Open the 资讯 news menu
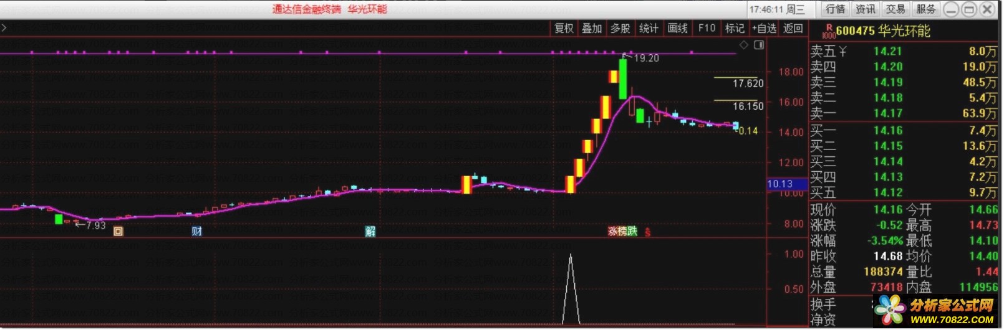 (865, 9)
